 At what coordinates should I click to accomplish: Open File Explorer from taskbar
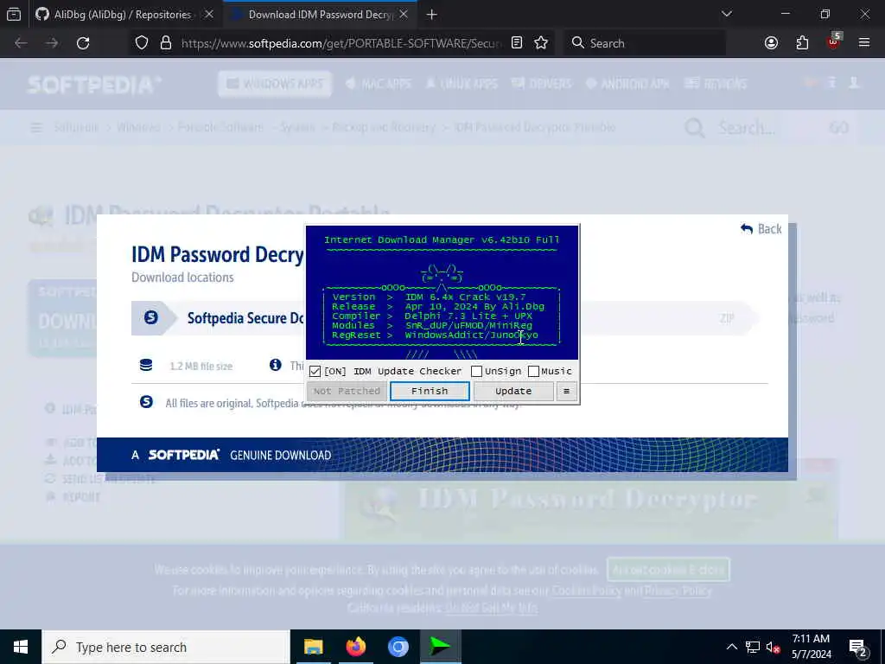tap(313, 647)
